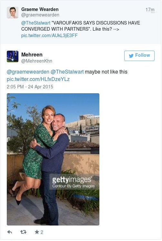162x241 pixels.
Task: Open Graeme Wearden's profile avatar
Action: coord(13,13)
